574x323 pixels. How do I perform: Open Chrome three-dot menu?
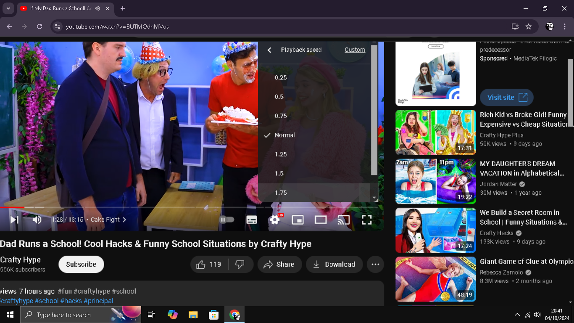(565, 26)
